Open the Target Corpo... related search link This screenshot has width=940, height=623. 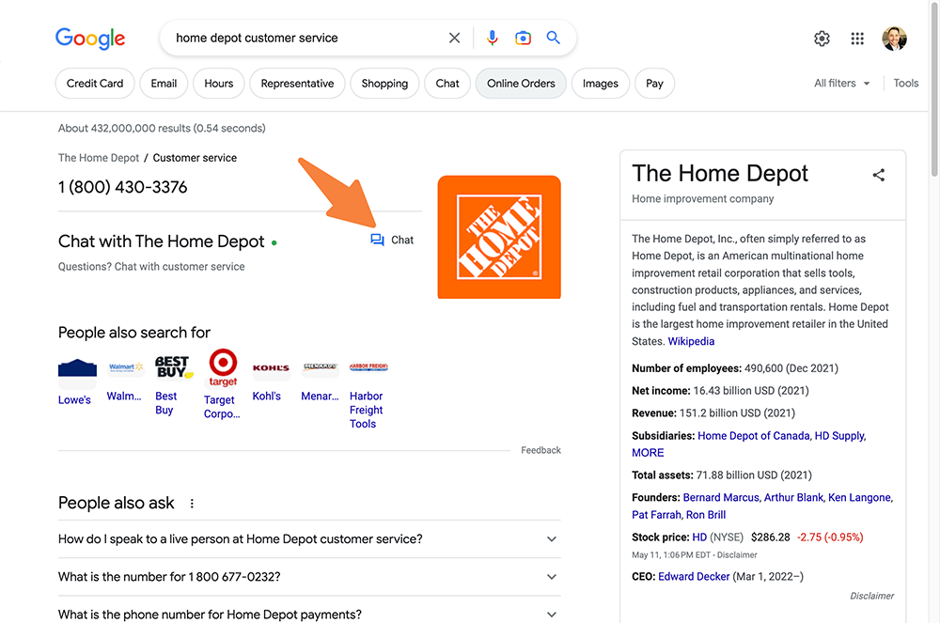coord(222,407)
